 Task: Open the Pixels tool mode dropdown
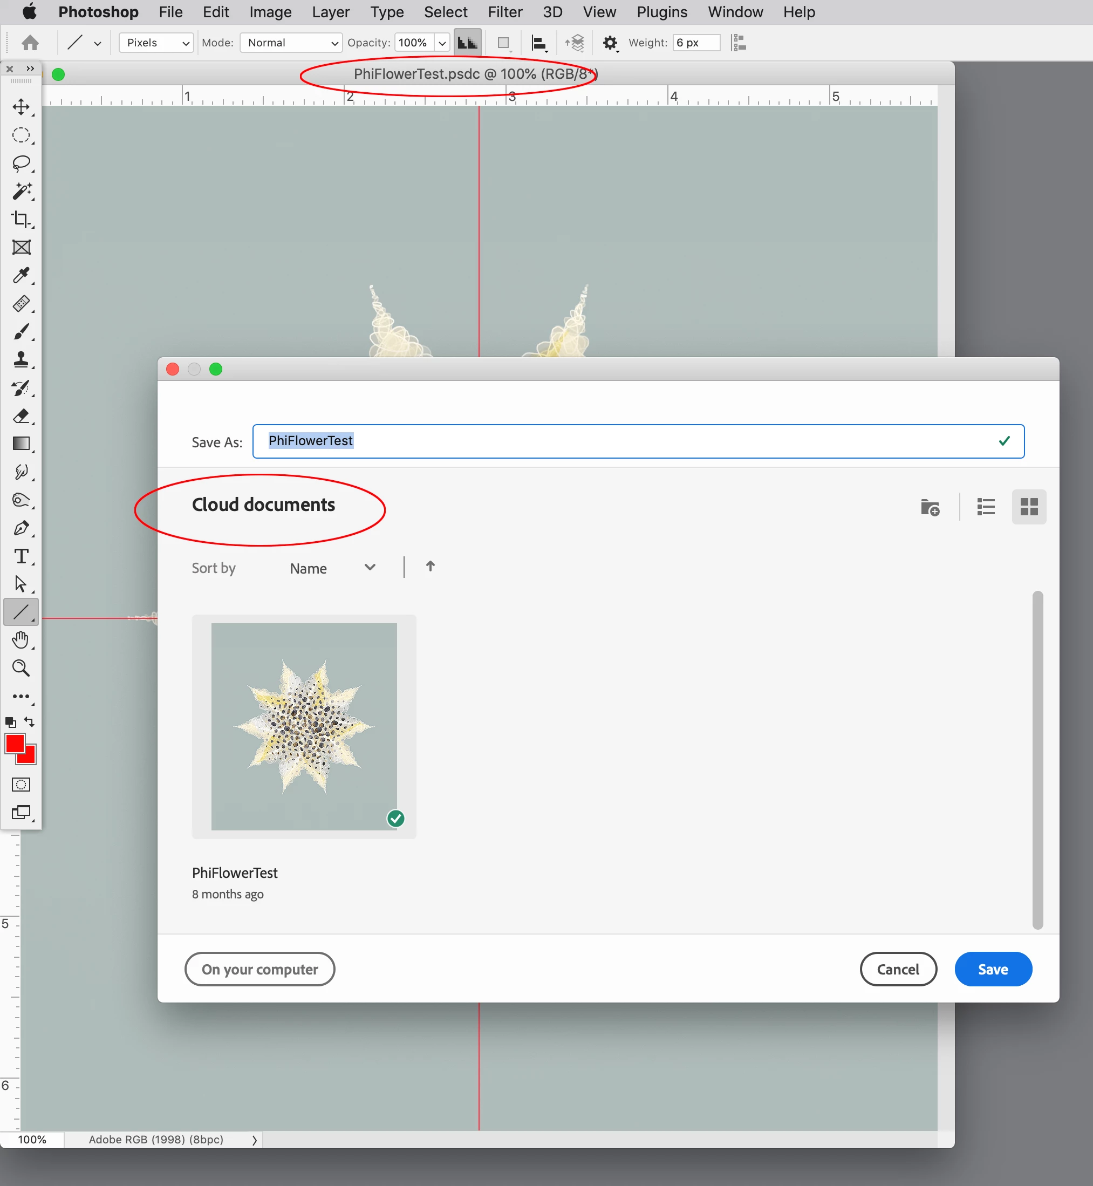(156, 43)
